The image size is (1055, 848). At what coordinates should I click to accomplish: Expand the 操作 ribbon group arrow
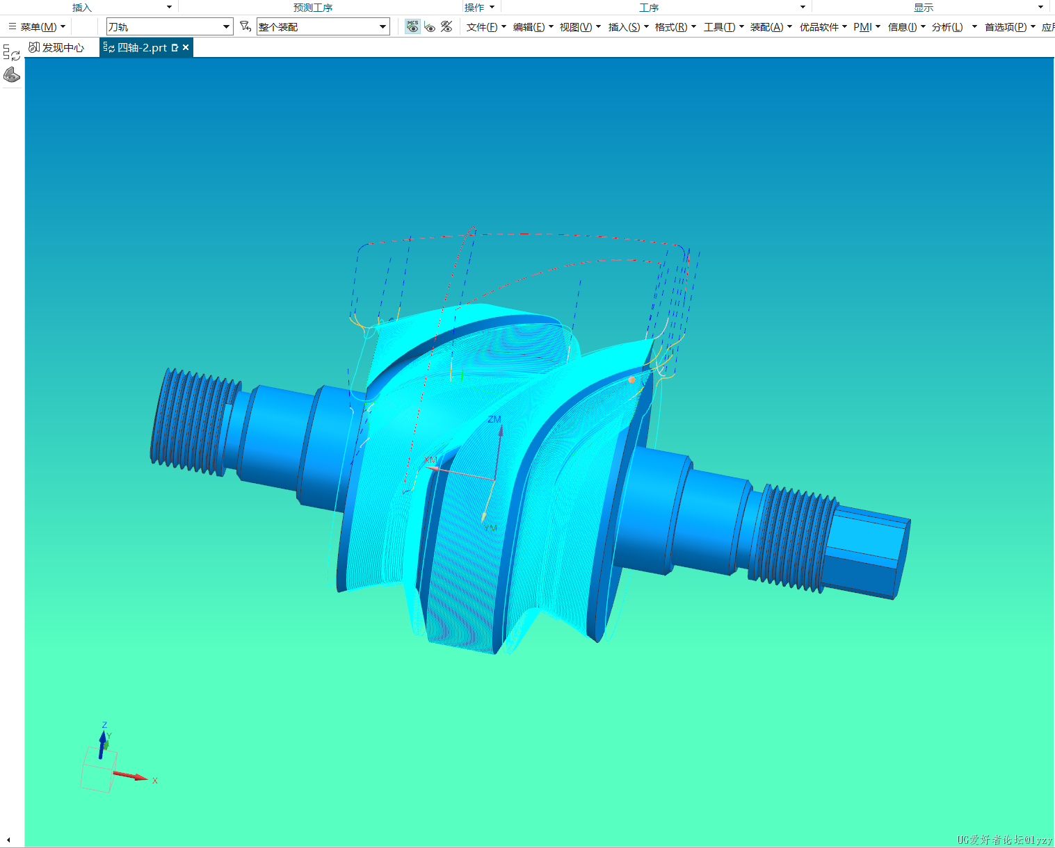(x=492, y=7)
